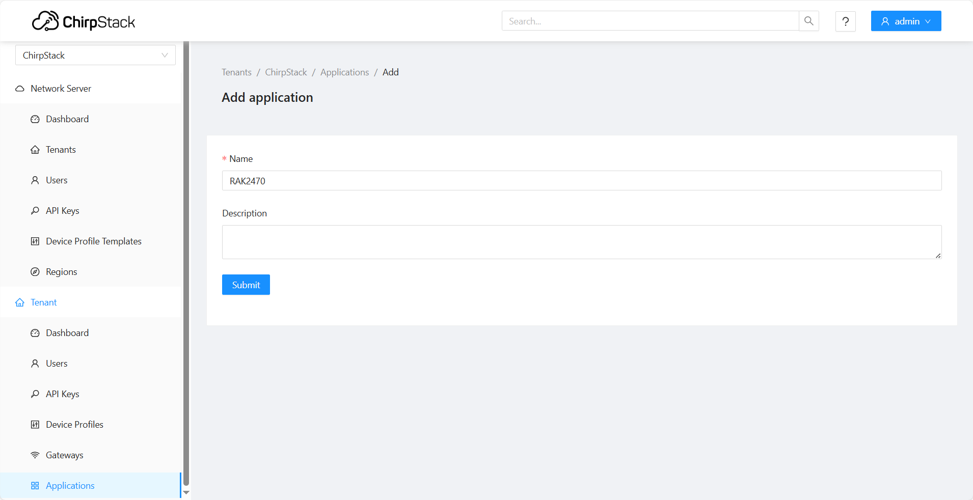Go to Tenants breadcrumb link

coord(236,72)
